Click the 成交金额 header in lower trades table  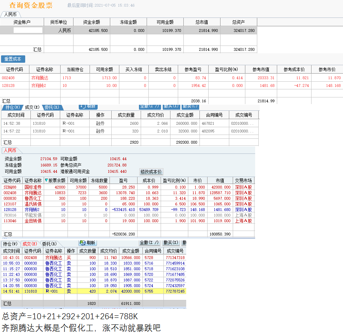point(131,251)
